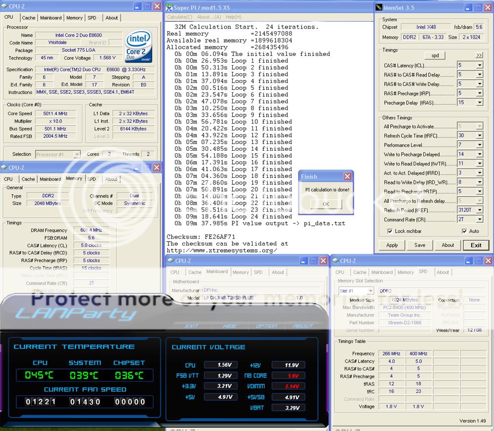Open the CAS# Latency (tCL) dropdown

pos(480,65)
